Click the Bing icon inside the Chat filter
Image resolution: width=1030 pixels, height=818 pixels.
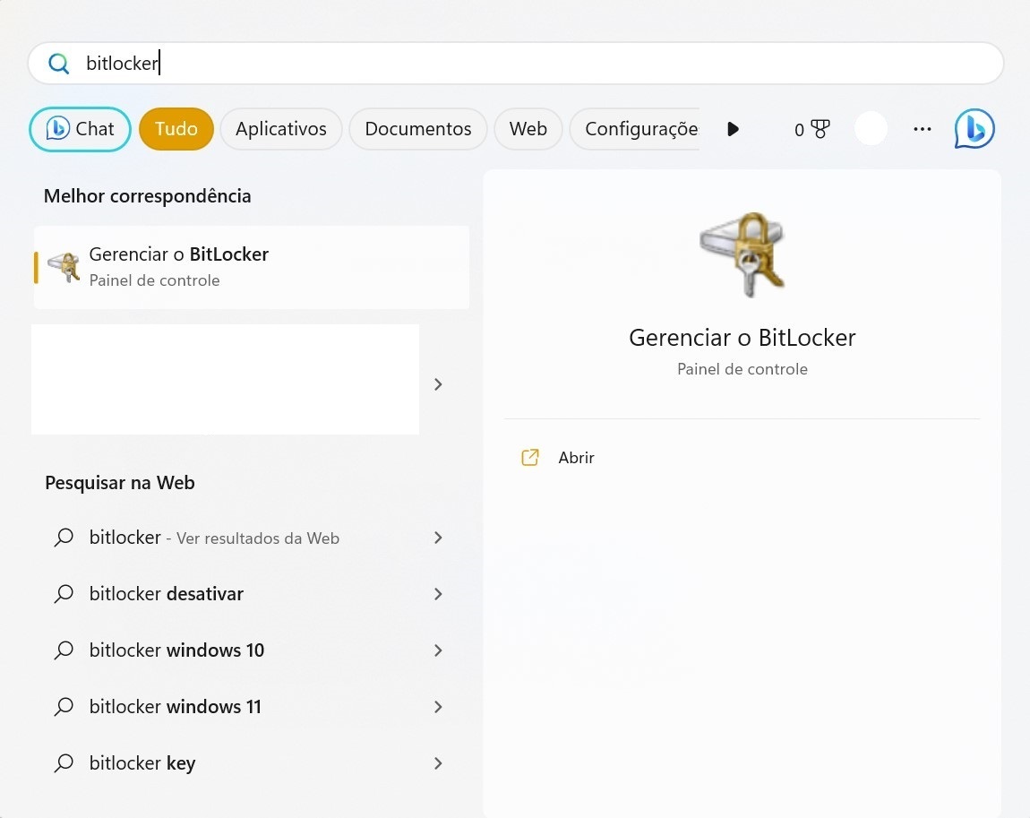(x=56, y=128)
